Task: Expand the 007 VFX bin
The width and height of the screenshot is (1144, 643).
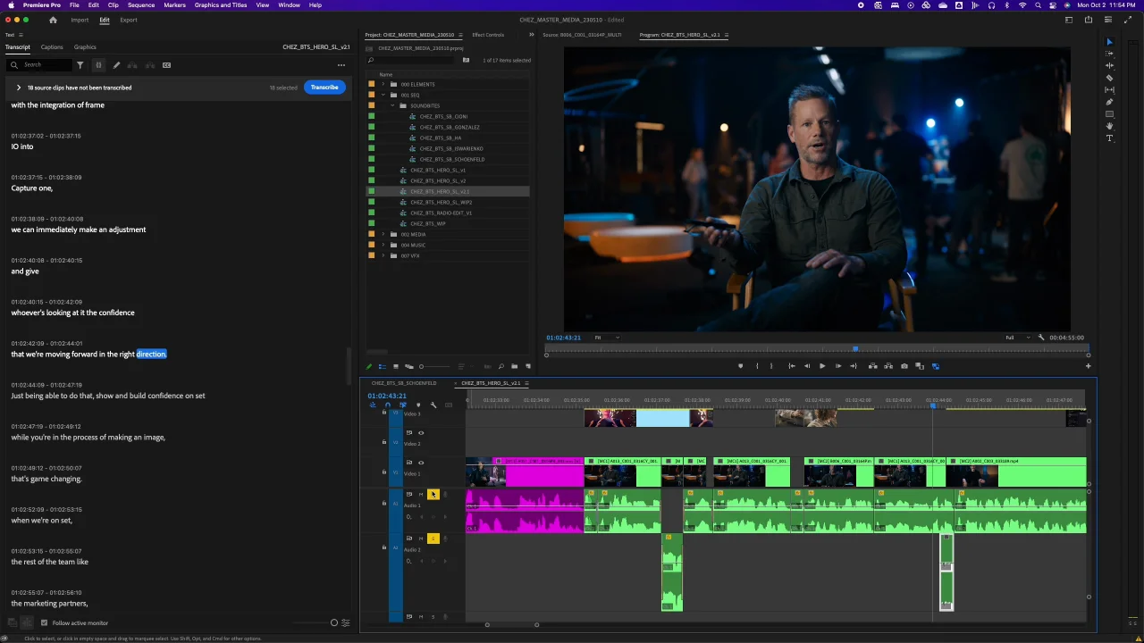Action: [383, 255]
